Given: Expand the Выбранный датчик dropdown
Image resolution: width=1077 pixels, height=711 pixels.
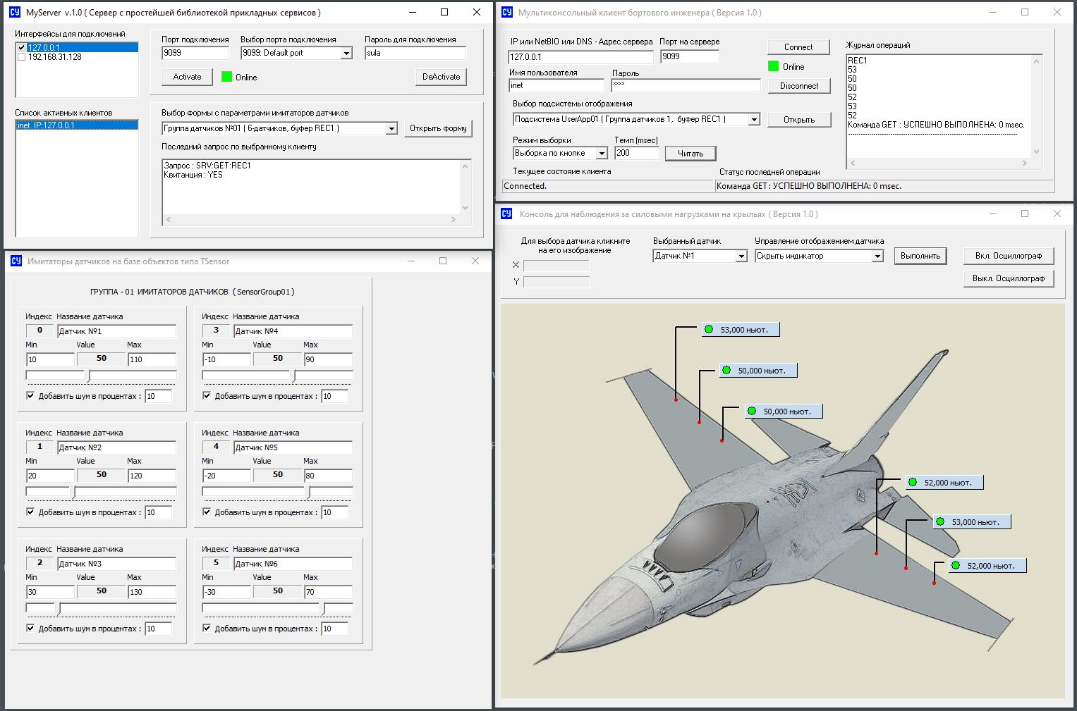Looking at the screenshot, I should tap(741, 256).
